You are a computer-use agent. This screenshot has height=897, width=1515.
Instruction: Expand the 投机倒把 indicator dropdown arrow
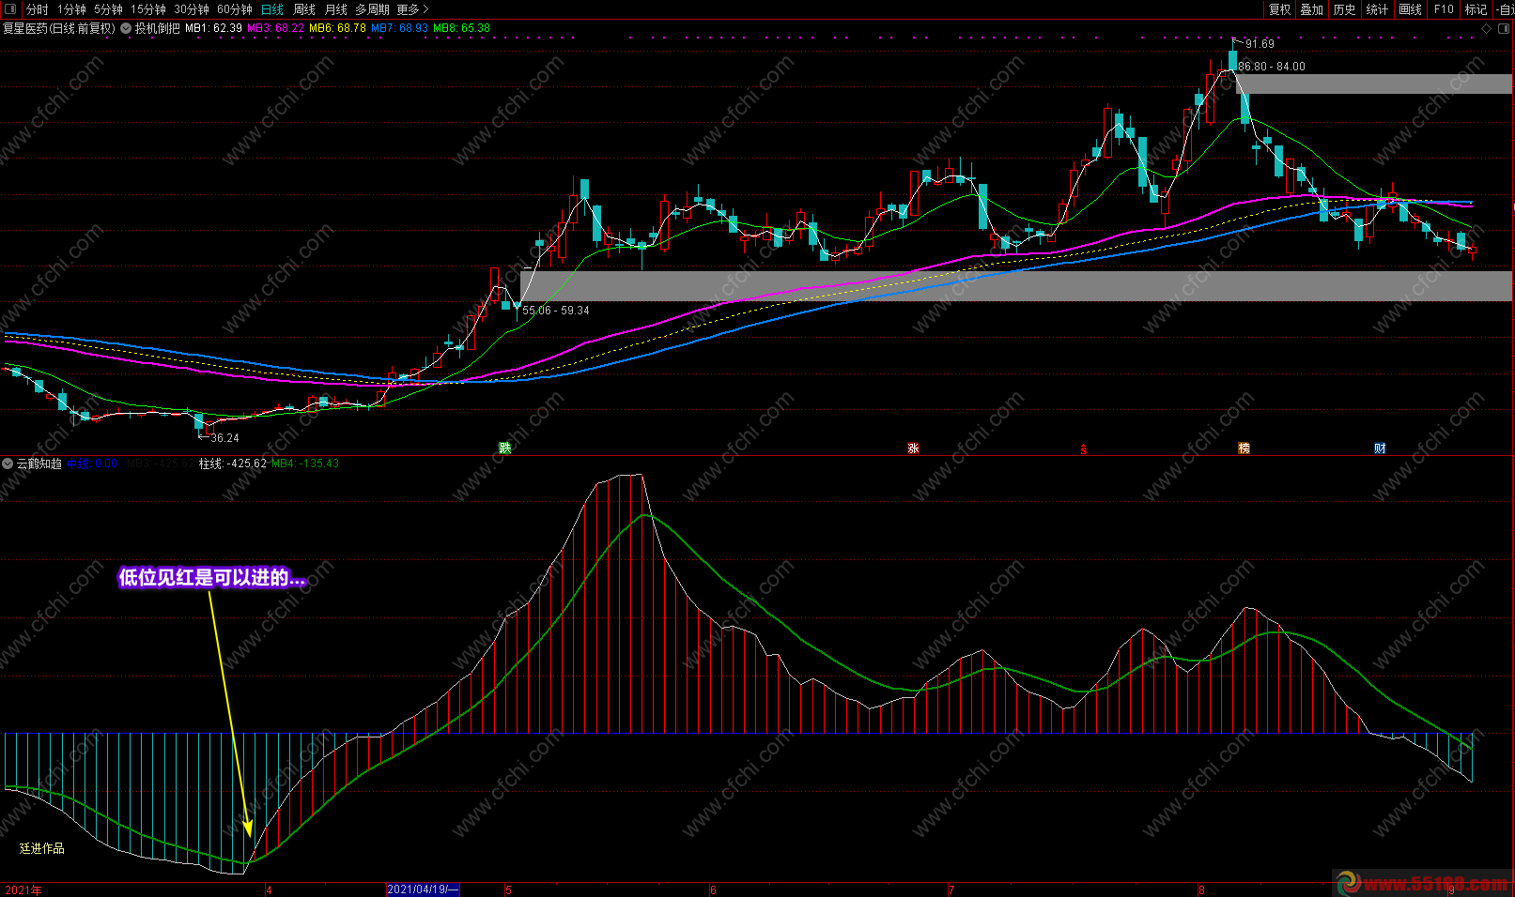point(126,28)
